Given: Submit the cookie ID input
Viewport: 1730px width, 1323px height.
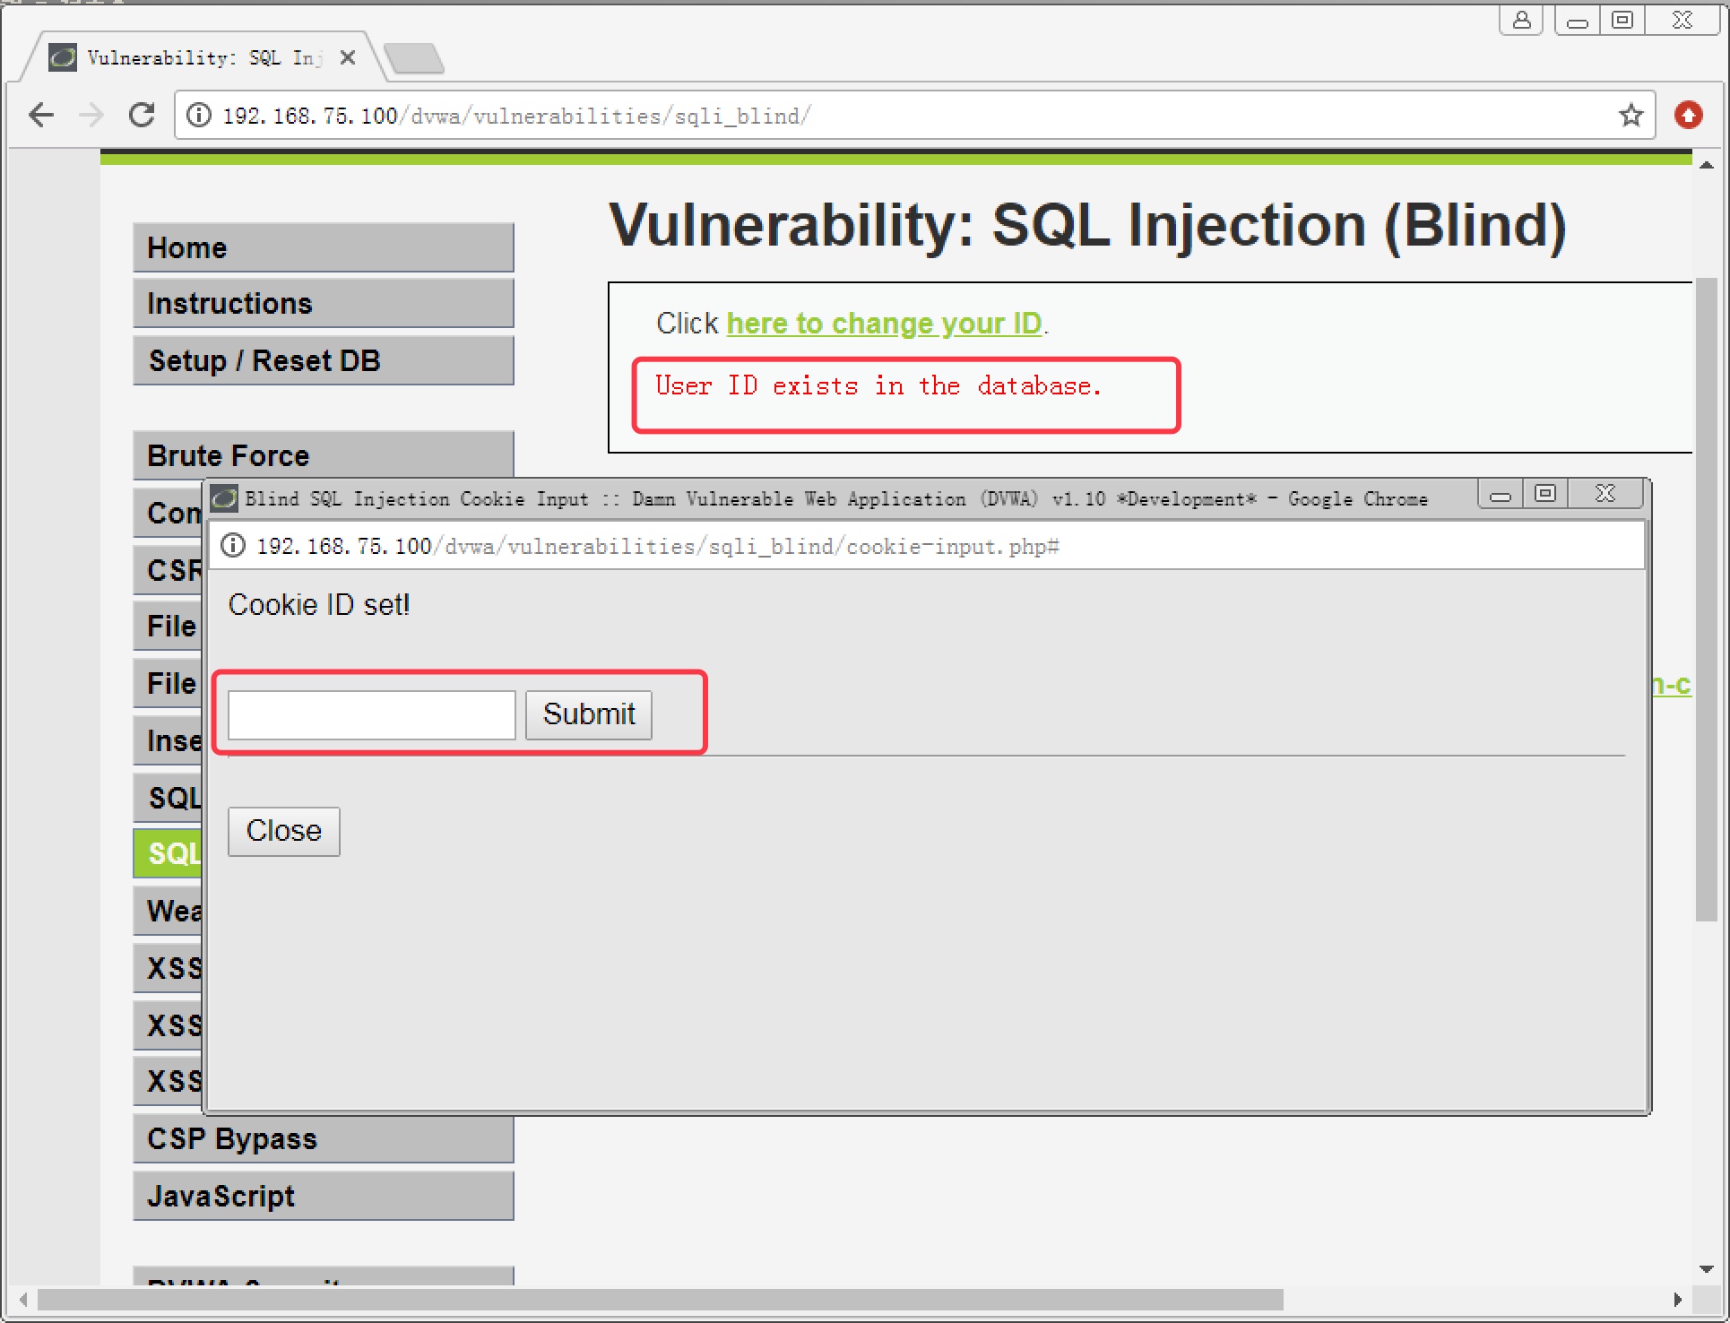Looking at the screenshot, I should (x=589, y=714).
